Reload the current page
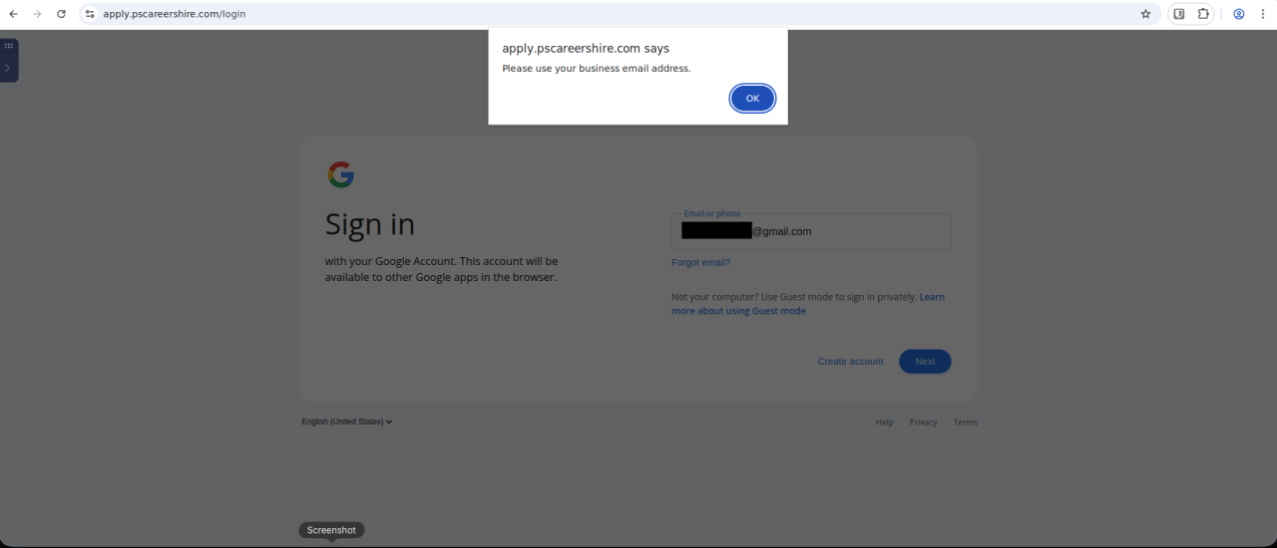 [61, 14]
